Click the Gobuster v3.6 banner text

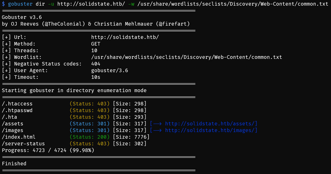(x=22, y=17)
